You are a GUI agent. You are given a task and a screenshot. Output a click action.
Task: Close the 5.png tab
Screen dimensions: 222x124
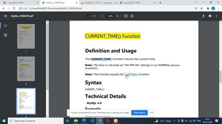(x=154, y=3)
